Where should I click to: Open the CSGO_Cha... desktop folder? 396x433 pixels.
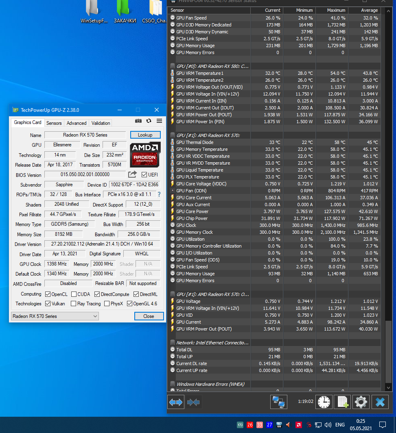(154, 12)
